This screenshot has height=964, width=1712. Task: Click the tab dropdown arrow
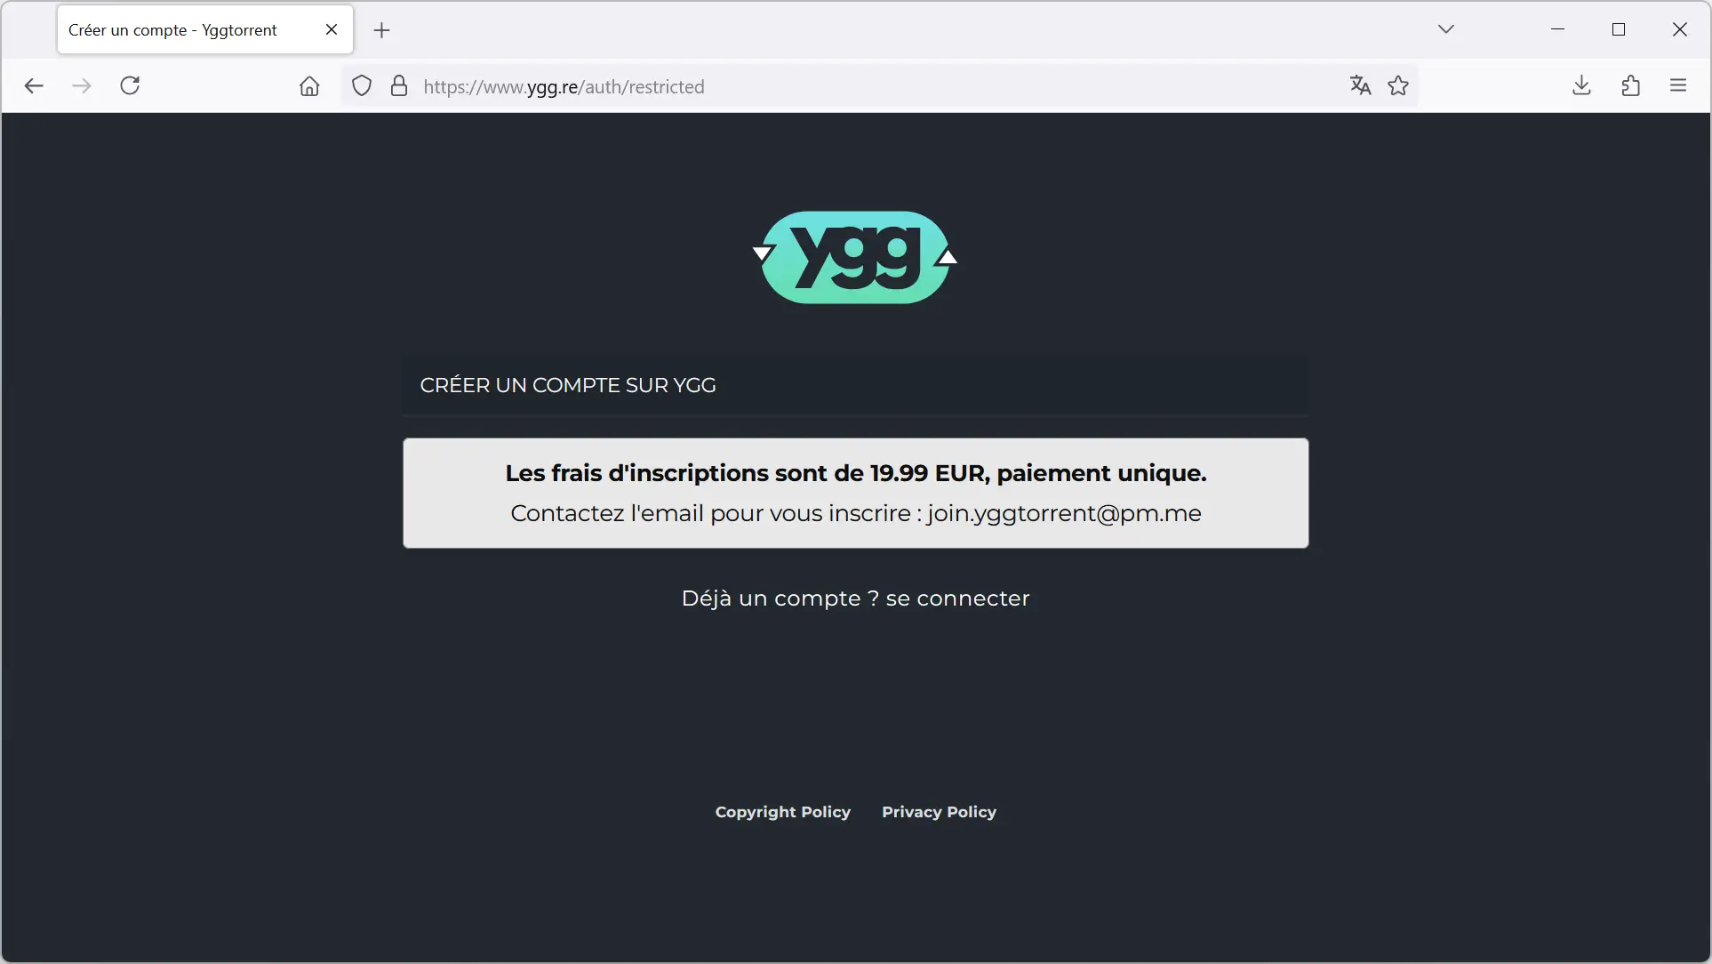[x=1446, y=28]
